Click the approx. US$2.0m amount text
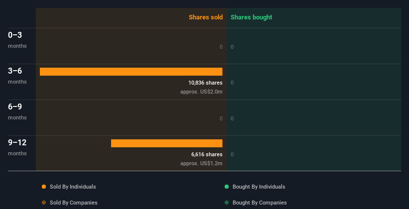The width and height of the screenshot is (409, 209). point(201,92)
